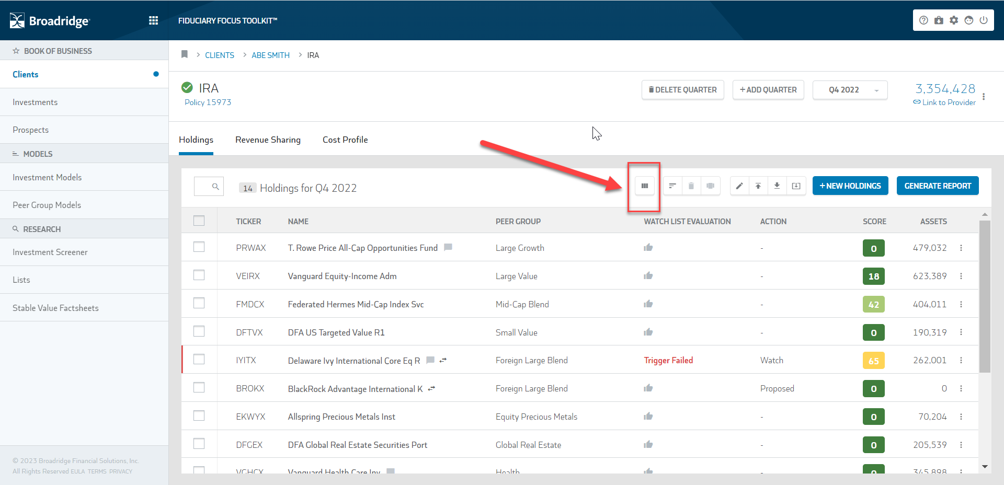
Task: Open the Q4 2022 quarter dropdown
Action: [x=850, y=90]
